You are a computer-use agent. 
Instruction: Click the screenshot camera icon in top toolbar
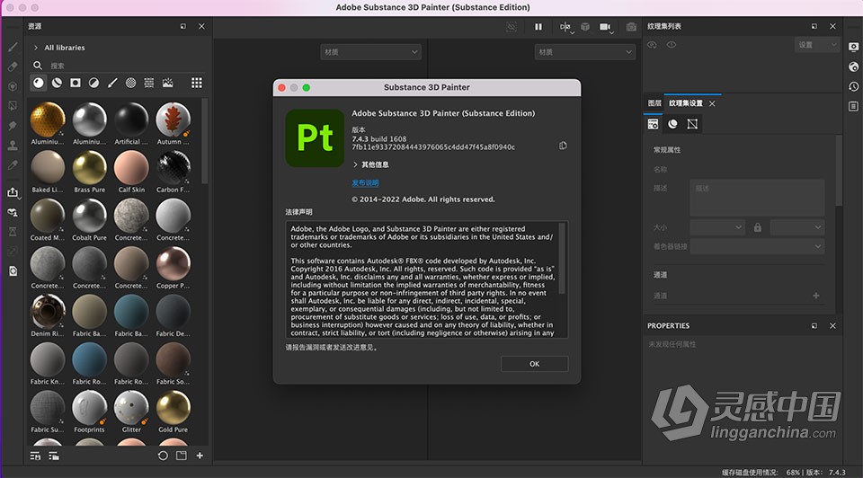coord(631,26)
